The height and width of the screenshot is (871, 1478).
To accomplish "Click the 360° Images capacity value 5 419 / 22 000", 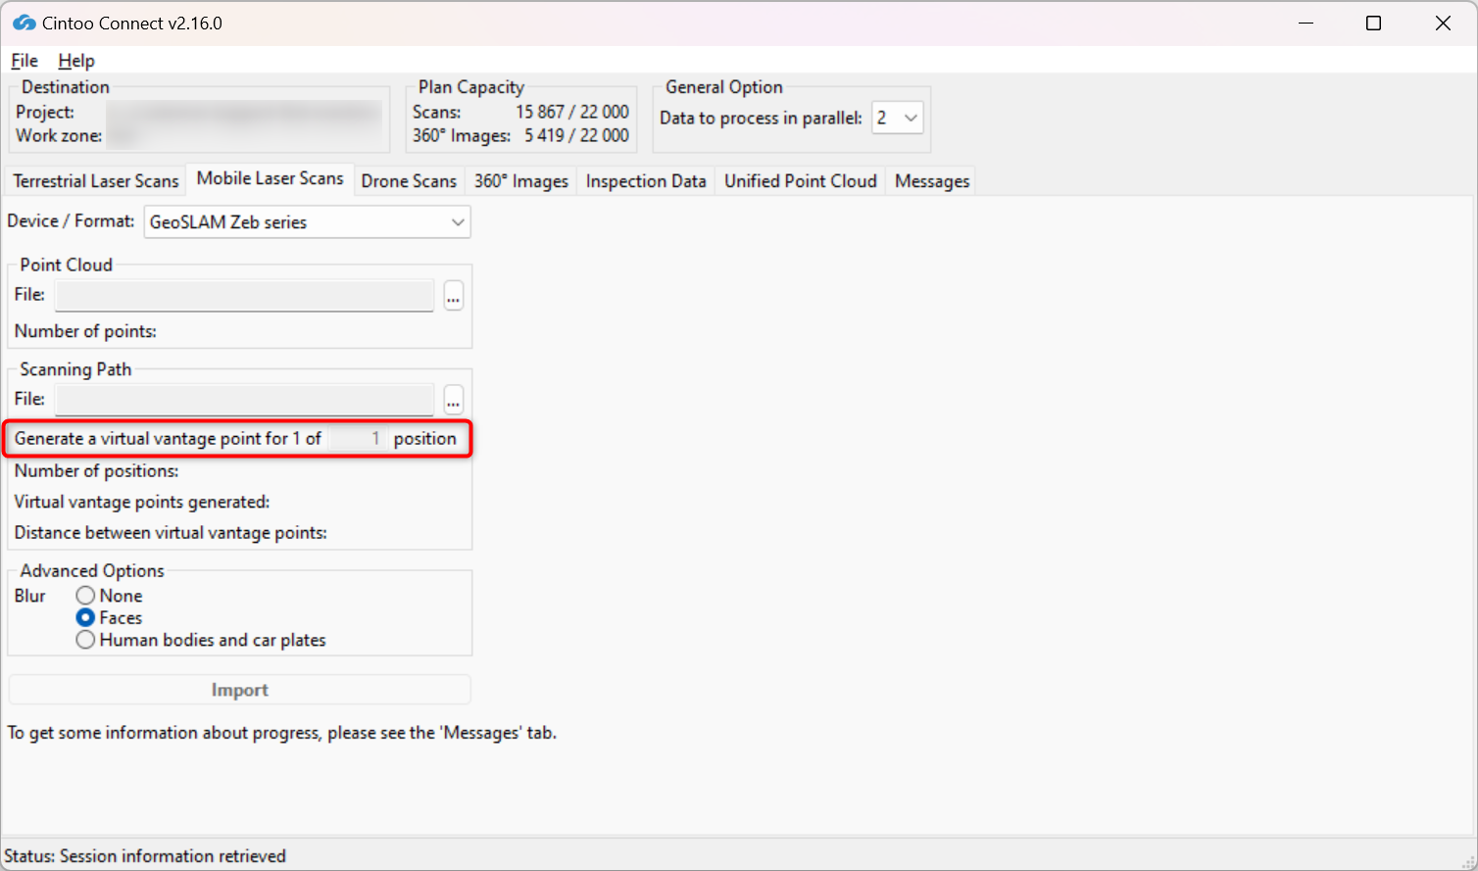I will coord(576,135).
